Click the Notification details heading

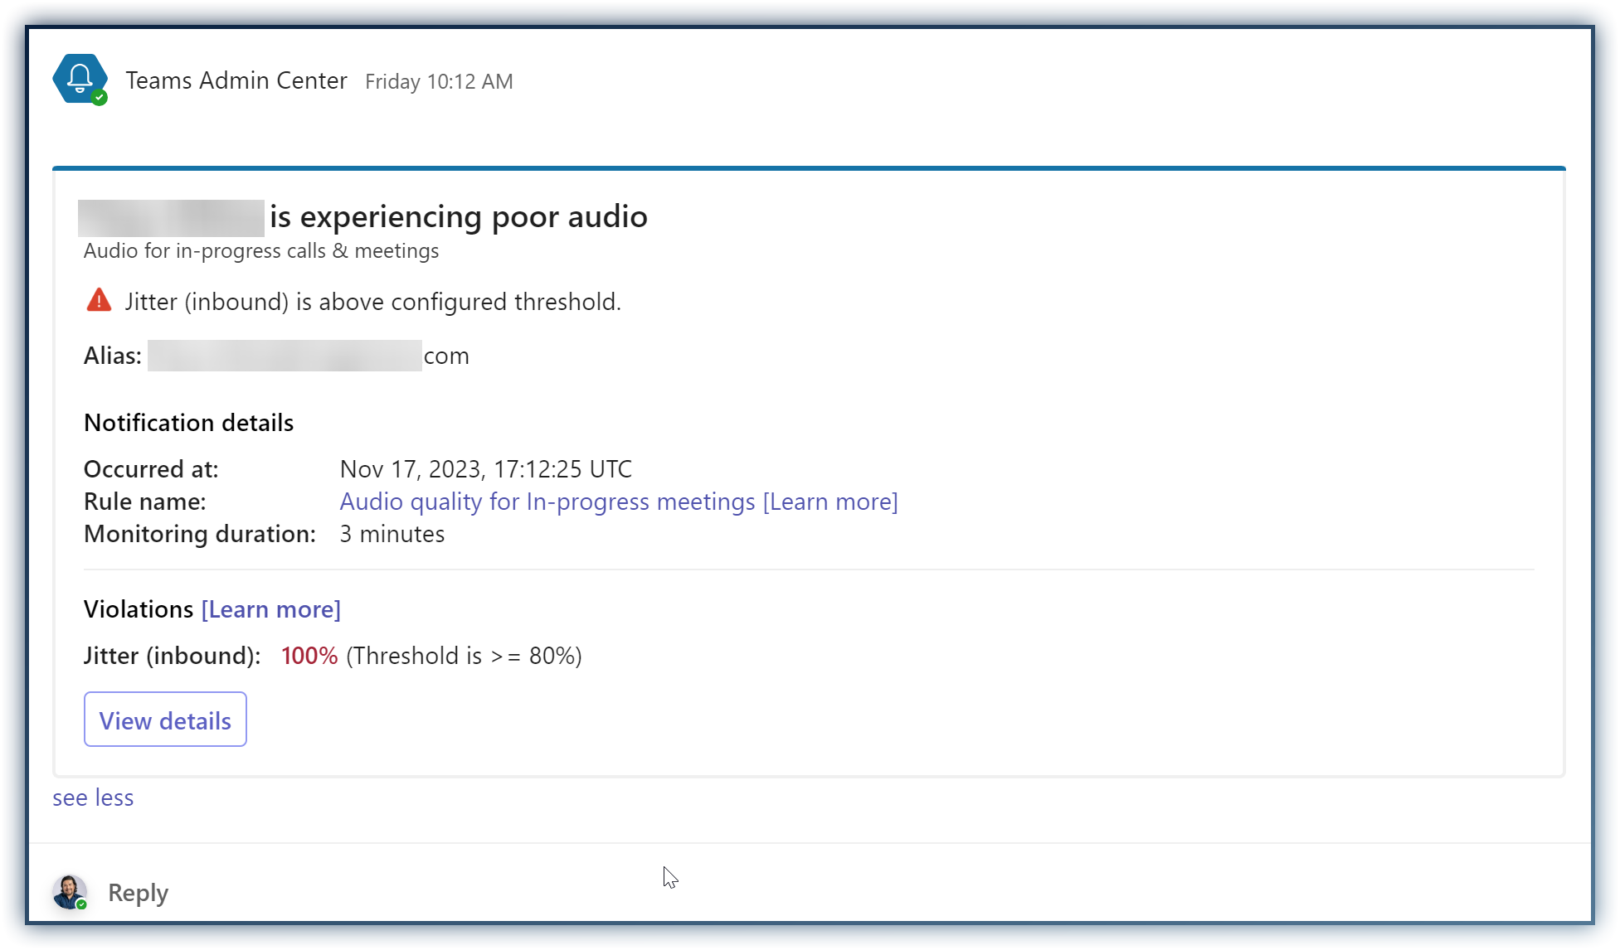pos(188,423)
